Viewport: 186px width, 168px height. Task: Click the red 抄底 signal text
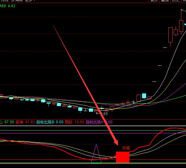[126, 148]
